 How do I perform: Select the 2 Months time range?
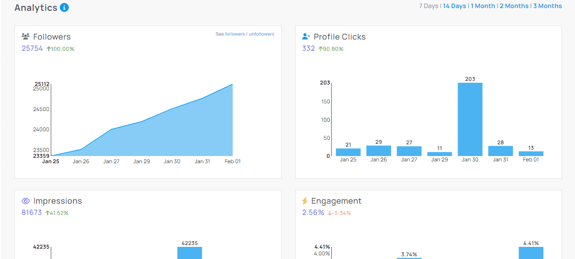pos(514,6)
